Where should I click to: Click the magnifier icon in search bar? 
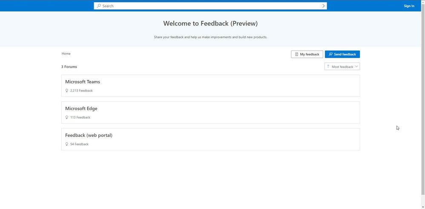(x=99, y=6)
